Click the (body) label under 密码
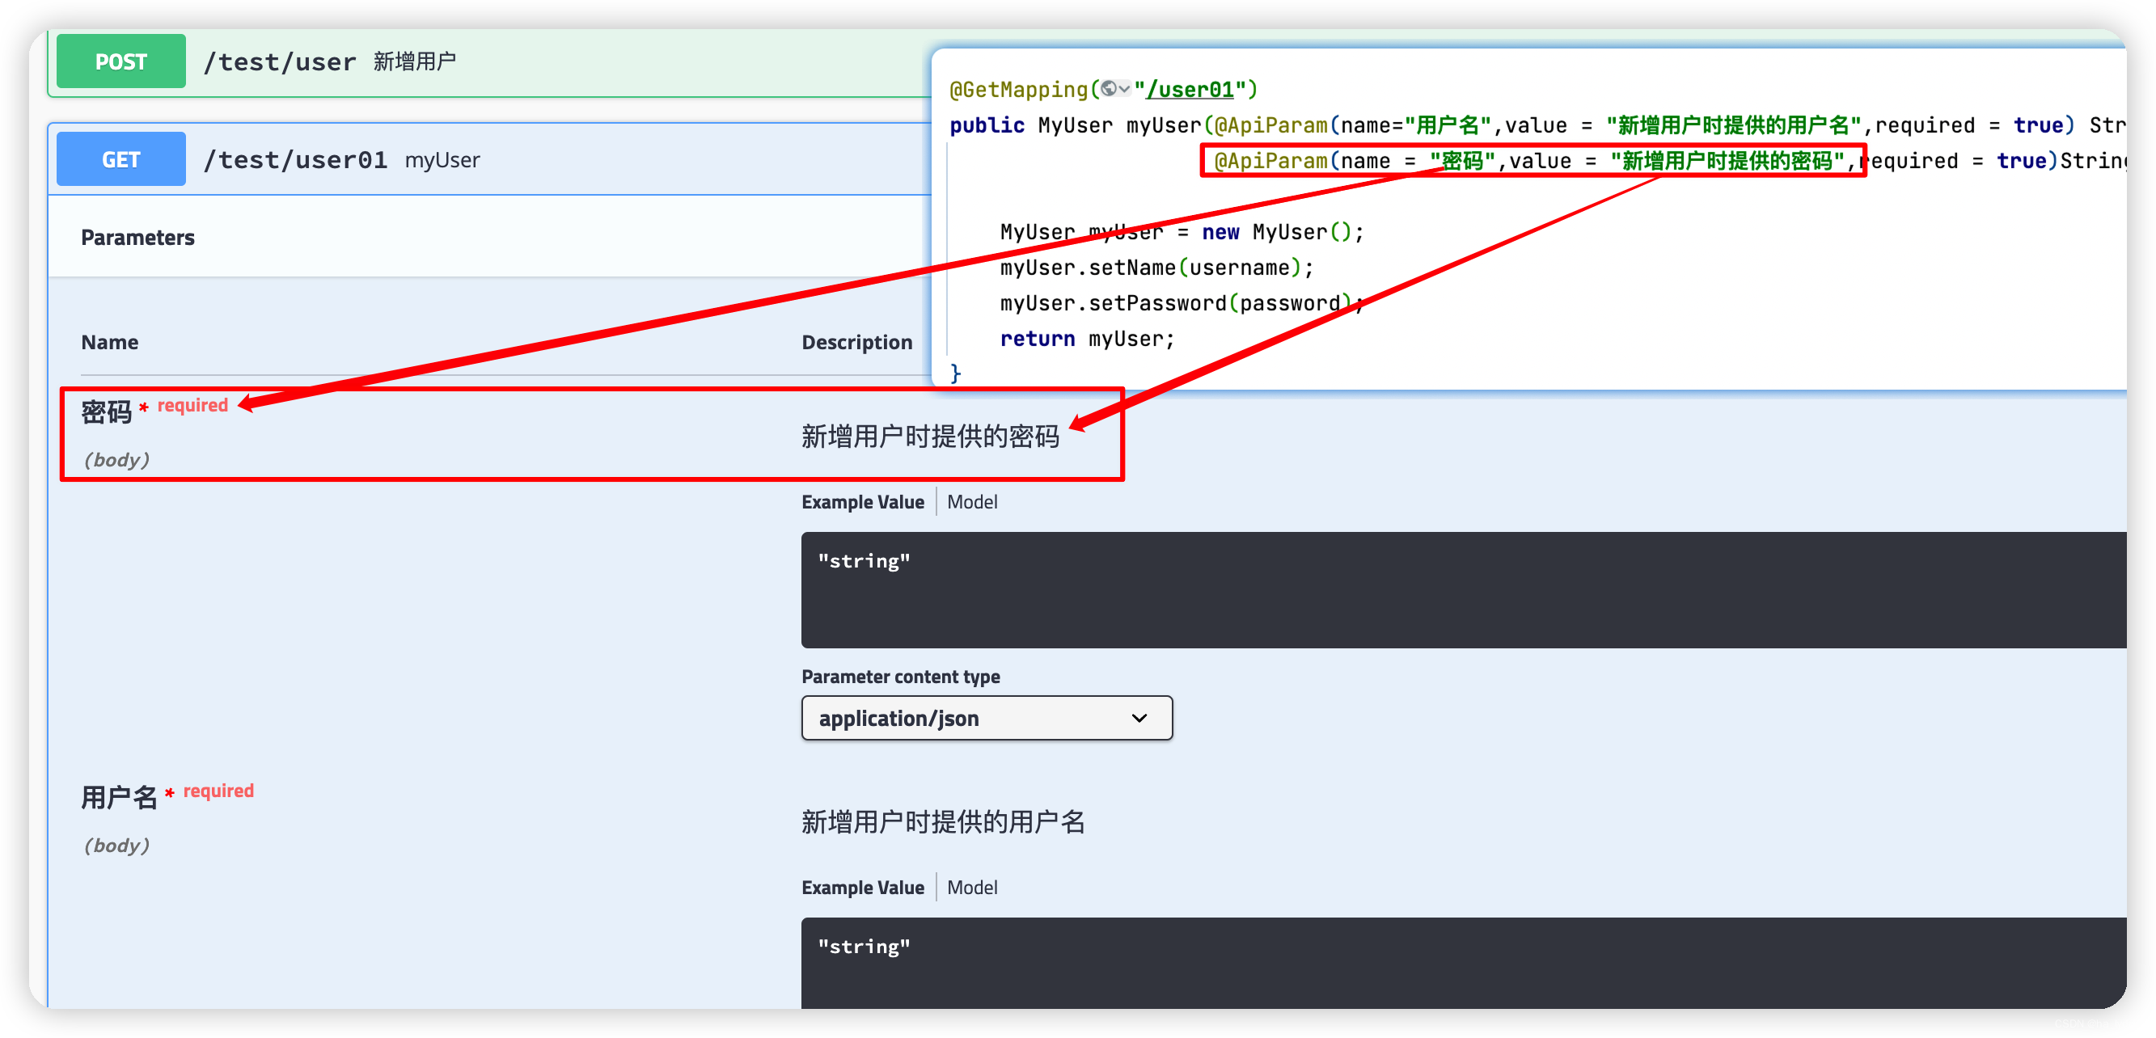Screen dimensions: 2156x1038 pos(116,460)
